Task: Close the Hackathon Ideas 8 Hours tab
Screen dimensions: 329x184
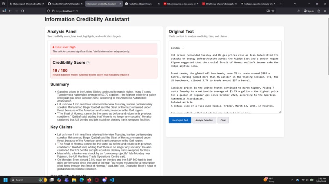Action: tap(159, 4)
